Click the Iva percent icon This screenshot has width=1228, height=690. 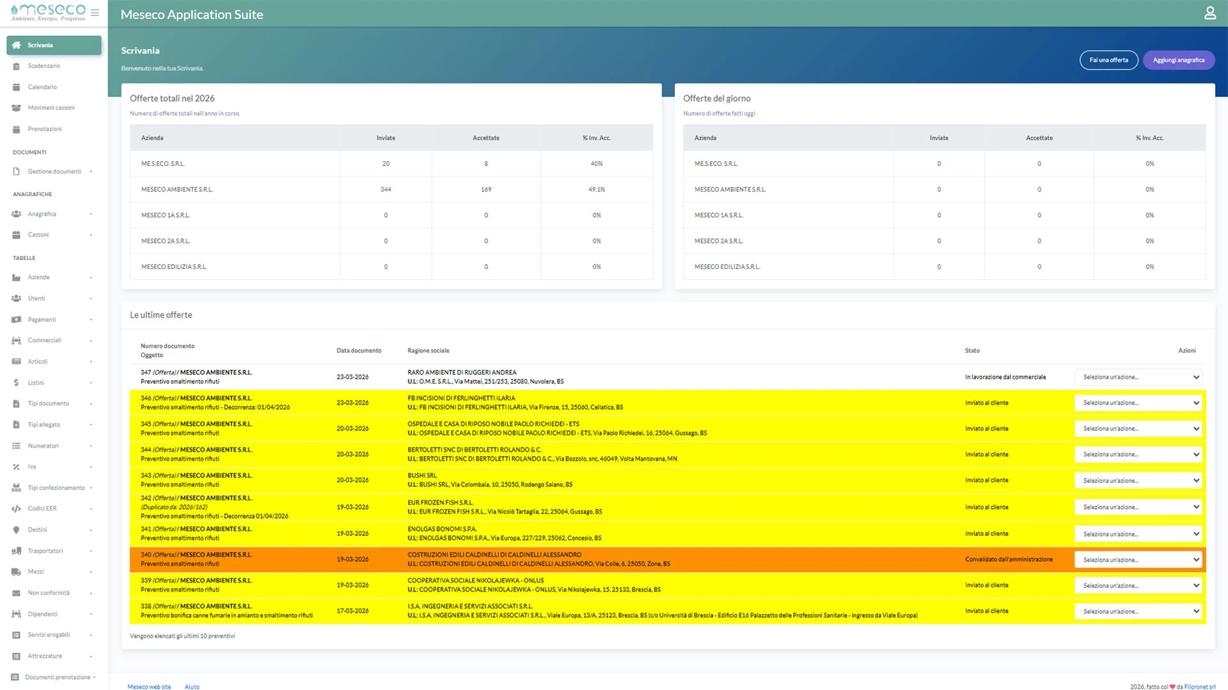tap(17, 467)
